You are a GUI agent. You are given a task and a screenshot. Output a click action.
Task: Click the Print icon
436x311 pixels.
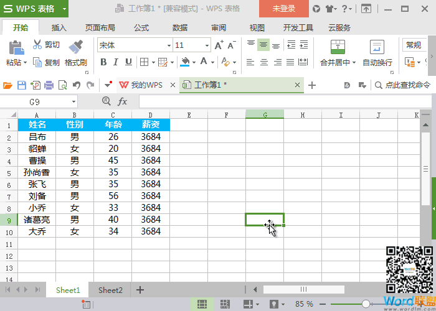(x=49, y=85)
